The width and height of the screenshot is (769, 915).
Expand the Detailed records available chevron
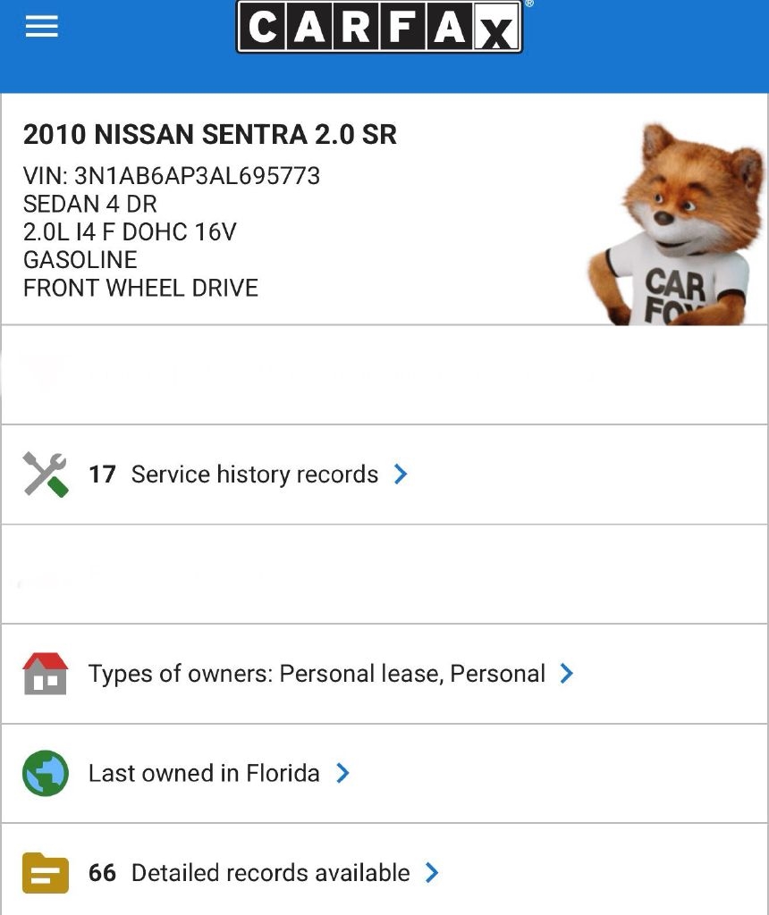(432, 873)
